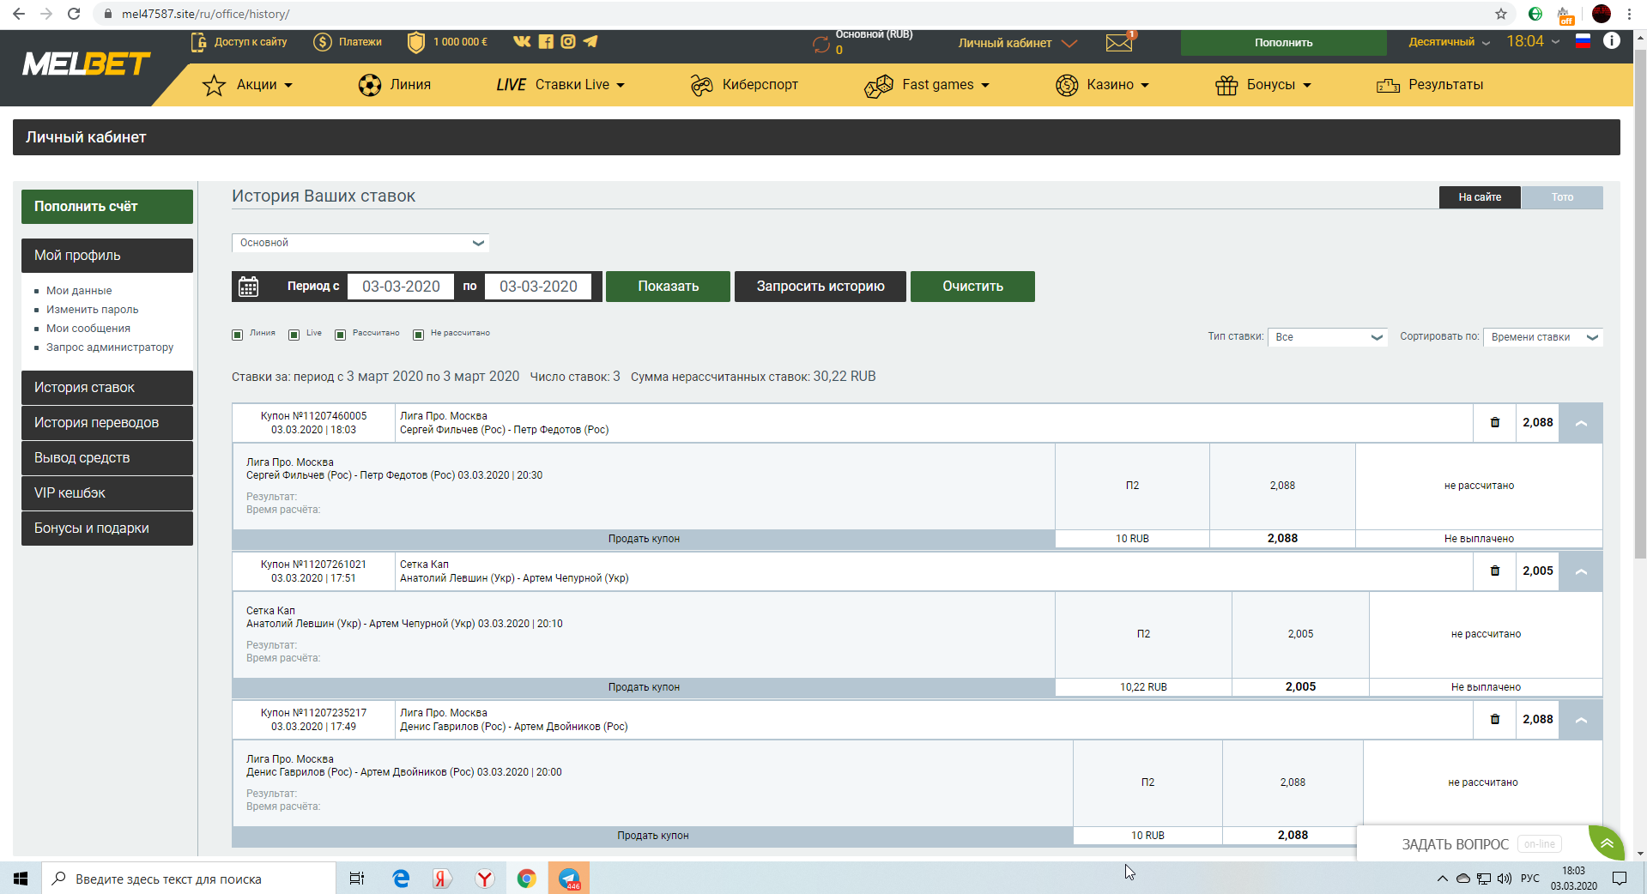Toggle the Линия checkbox
The height and width of the screenshot is (894, 1647).
click(238, 335)
